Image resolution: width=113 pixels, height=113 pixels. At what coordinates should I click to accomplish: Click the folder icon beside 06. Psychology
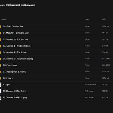point(0,65)
